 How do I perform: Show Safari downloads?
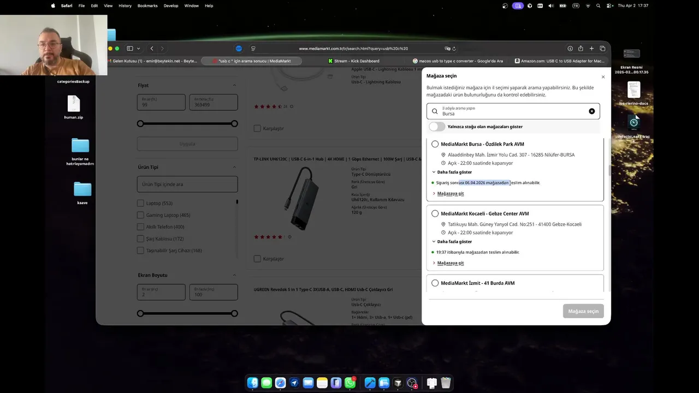pos(570,49)
